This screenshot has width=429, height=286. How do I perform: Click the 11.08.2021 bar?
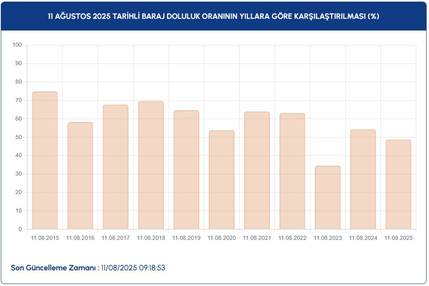[257, 171]
